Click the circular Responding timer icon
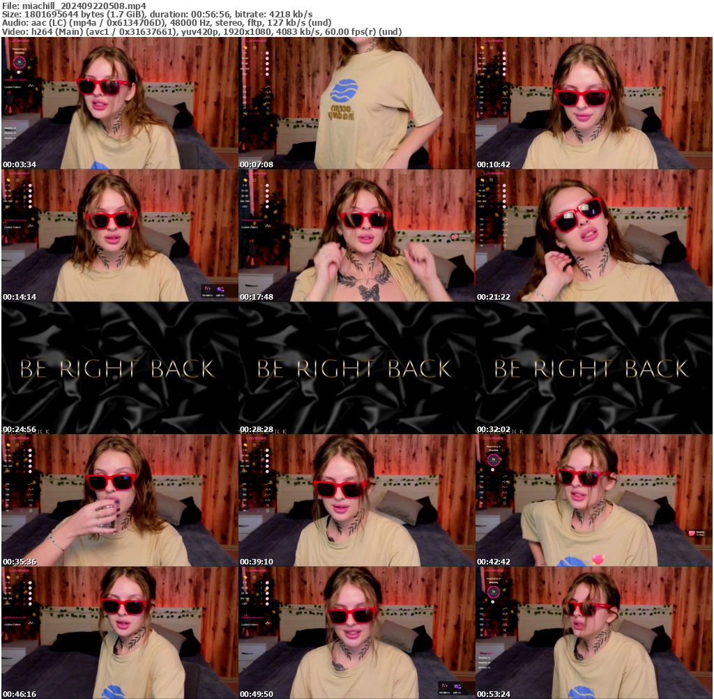 coord(20,62)
